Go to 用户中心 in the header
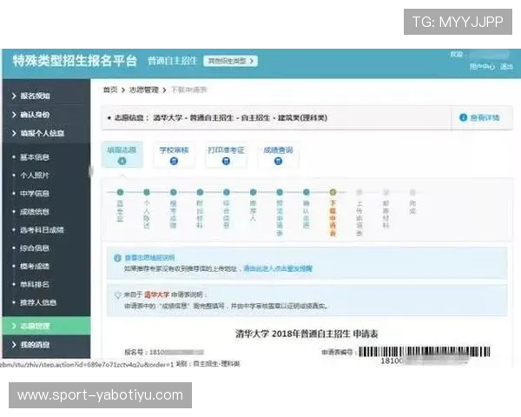The height and width of the screenshot is (417, 521). (482, 67)
